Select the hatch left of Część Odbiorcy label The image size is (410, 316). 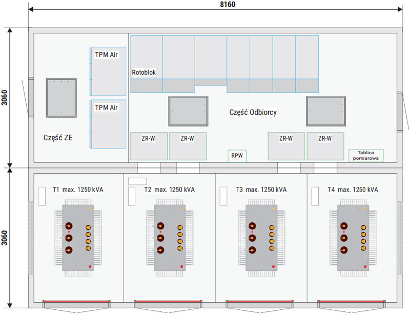(189, 111)
